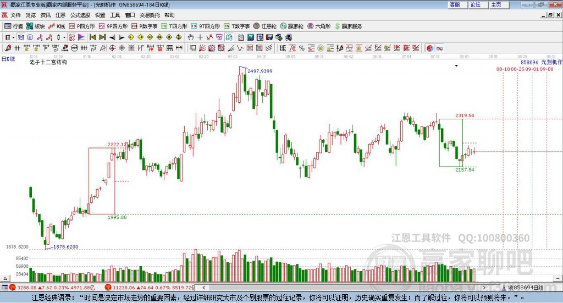This screenshot has height=303, width=563.
Task: Open the T四方形 tool
Action: (174, 26)
